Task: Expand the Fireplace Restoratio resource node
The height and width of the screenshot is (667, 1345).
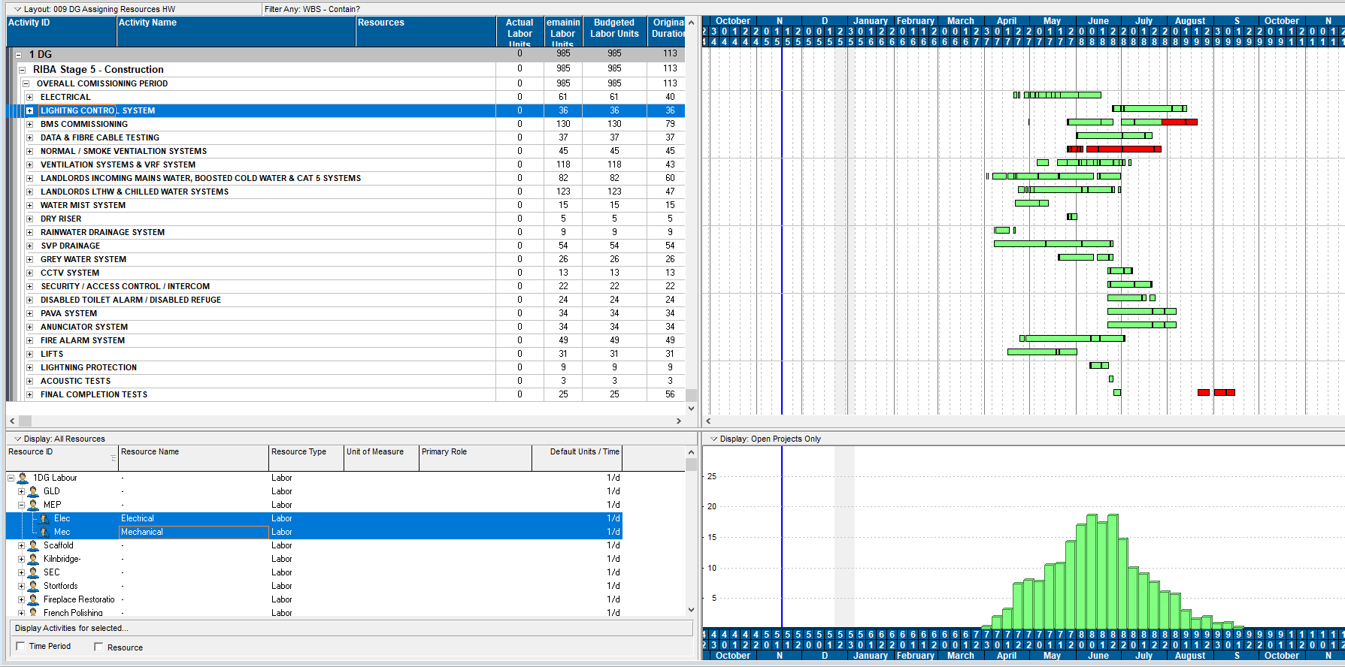Action: [x=21, y=599]
